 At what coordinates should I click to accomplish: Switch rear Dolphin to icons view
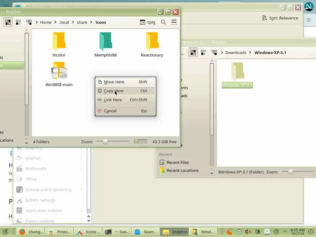coord(193,52)
